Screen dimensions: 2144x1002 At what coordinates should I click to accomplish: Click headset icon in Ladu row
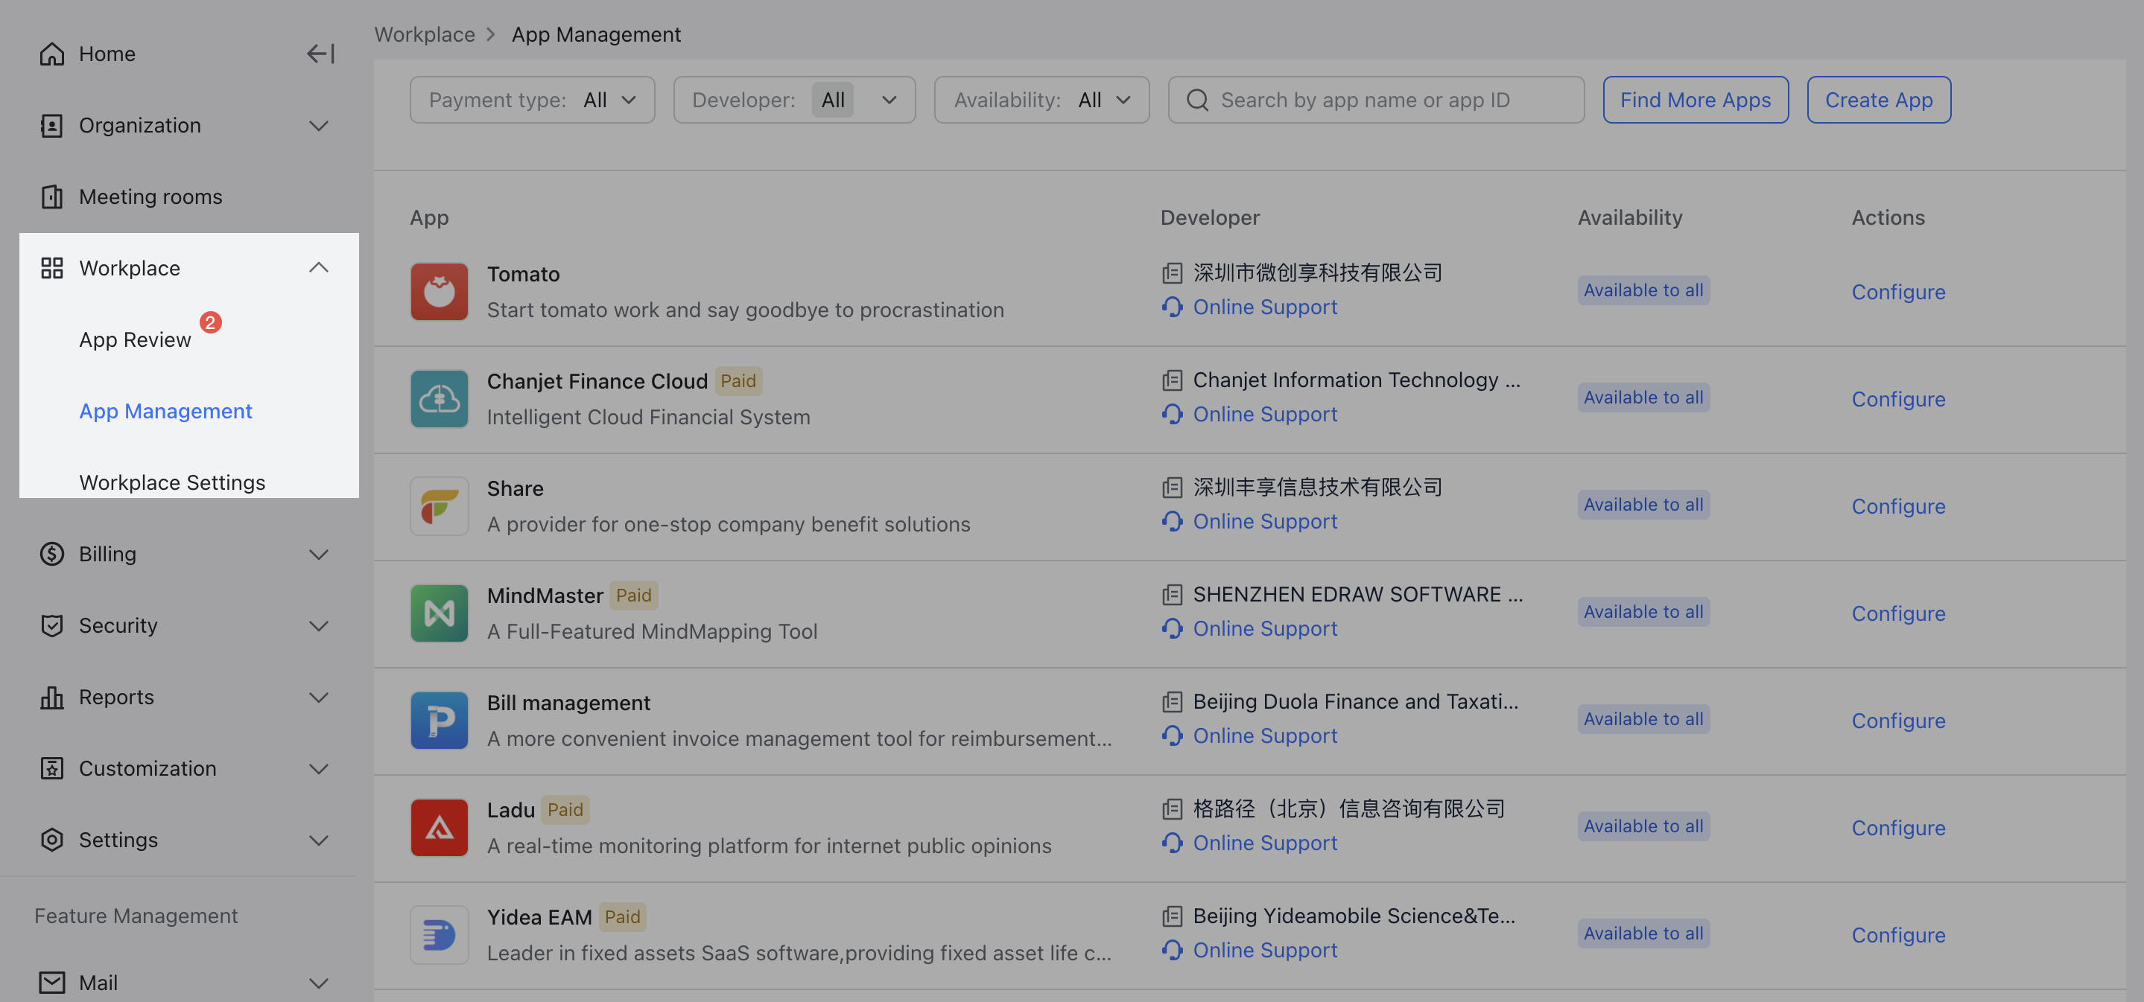1173,843
